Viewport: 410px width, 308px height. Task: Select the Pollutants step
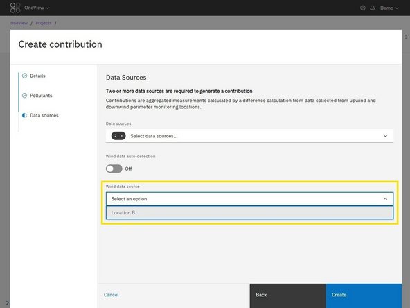(41, 96)
